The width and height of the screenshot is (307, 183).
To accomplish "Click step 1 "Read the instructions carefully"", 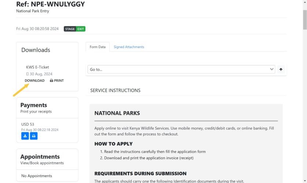I will pos(155,152).
